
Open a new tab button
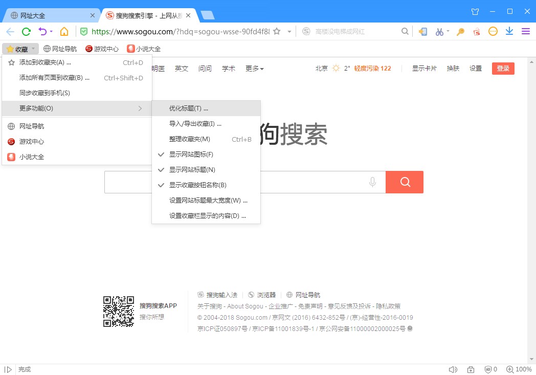[x=208, y=15]
